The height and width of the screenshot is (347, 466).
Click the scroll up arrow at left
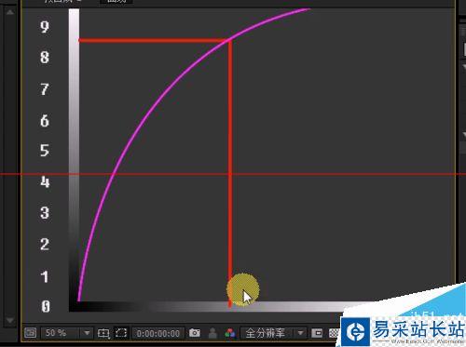coord(10,12)
